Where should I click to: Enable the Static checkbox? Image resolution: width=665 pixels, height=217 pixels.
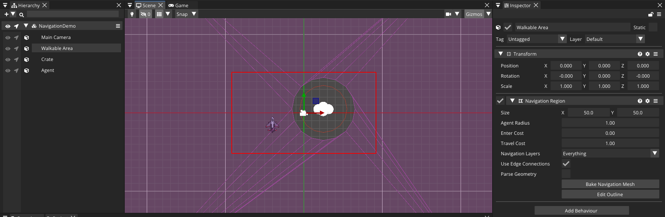click(653, 27)
